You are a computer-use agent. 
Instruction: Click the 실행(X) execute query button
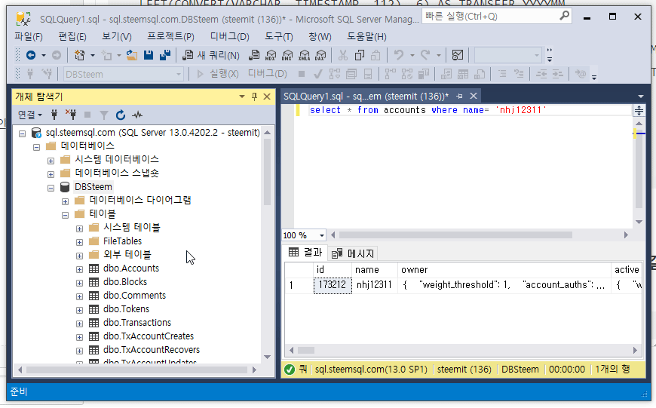tap(218, 74)
